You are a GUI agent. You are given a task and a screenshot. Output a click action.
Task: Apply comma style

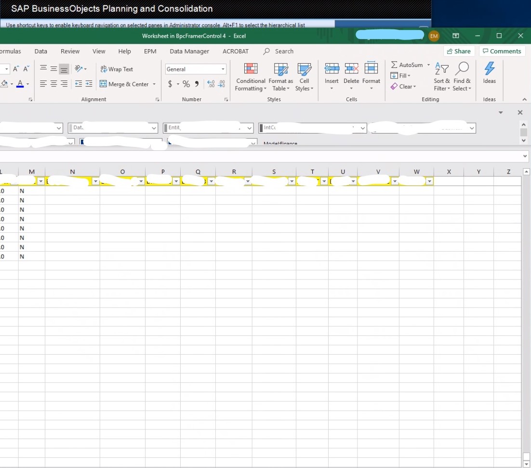(x=197, y=84)
